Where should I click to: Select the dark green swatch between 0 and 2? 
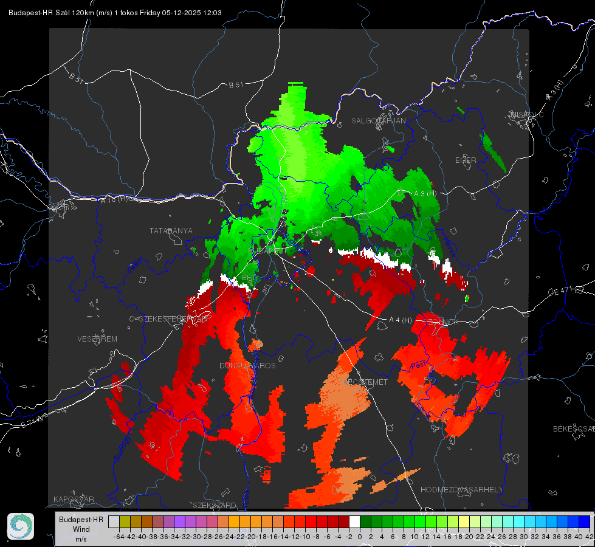tap(365, 521)
